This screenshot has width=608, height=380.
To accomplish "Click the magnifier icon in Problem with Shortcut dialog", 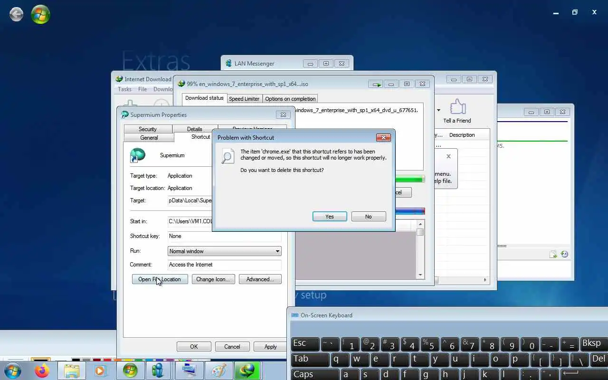I will coord(228,156).
